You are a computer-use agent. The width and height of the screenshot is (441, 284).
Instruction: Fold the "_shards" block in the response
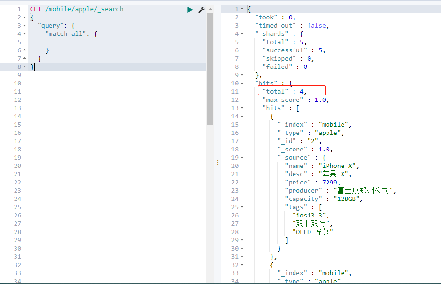(x=242, y=34)
